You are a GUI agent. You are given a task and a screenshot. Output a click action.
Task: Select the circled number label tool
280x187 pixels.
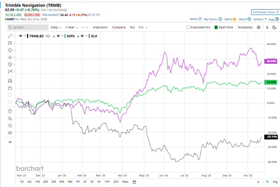10,64
